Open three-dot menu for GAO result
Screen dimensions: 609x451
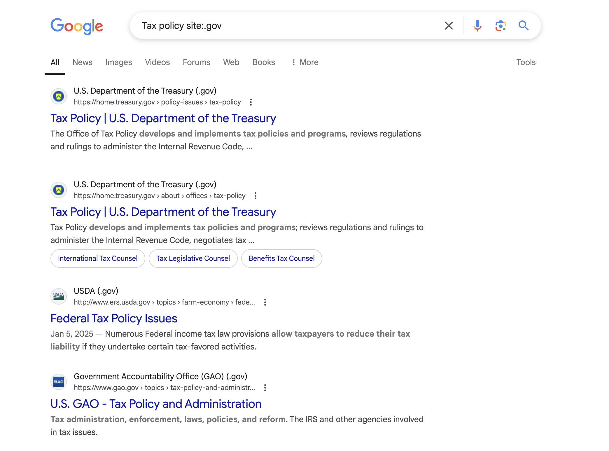265,388
